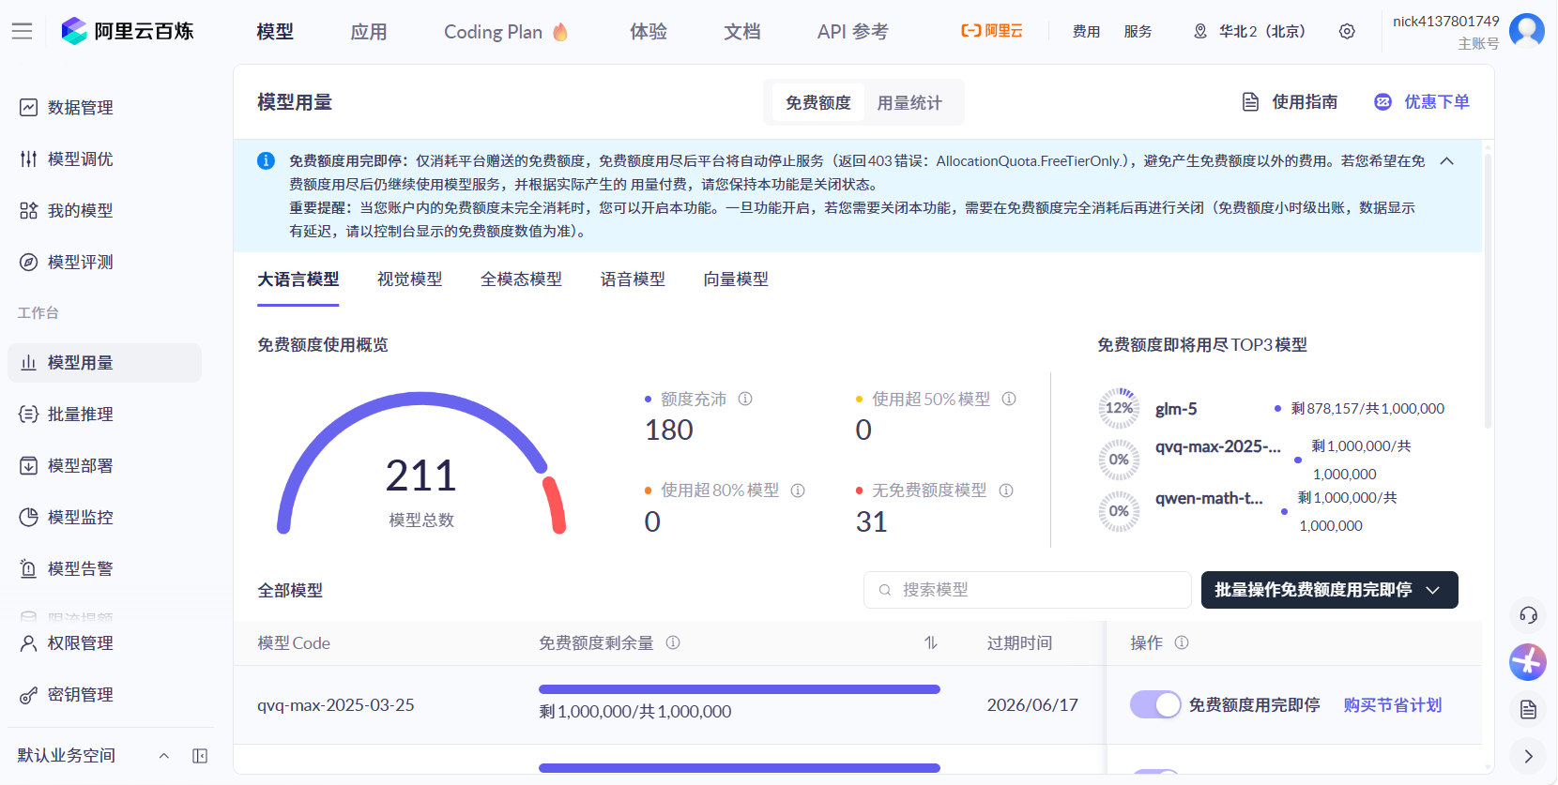Click the 优惠下单 link
The width and height of the screenshot is (1558, 785).
1422,102
